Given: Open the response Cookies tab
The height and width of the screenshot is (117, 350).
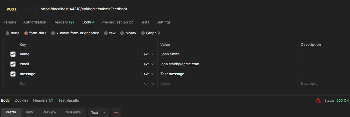Looking at the screenshot, I should point(21,100).
